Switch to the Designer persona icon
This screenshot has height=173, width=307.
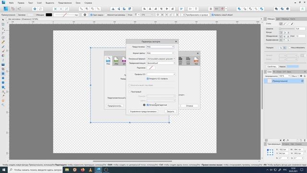coord(6,9)
